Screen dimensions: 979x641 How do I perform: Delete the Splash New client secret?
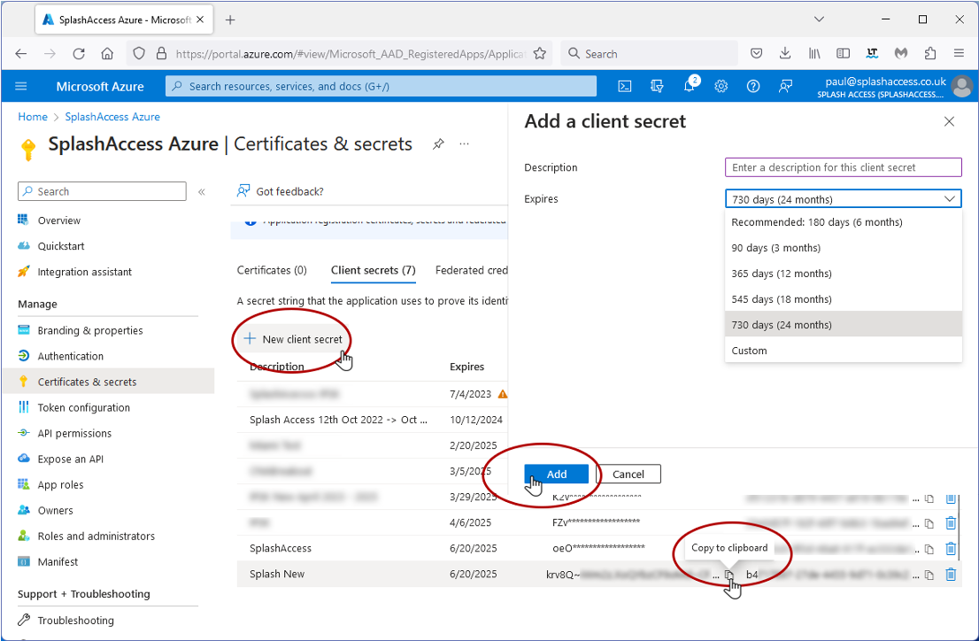click(x=951, y=574)
